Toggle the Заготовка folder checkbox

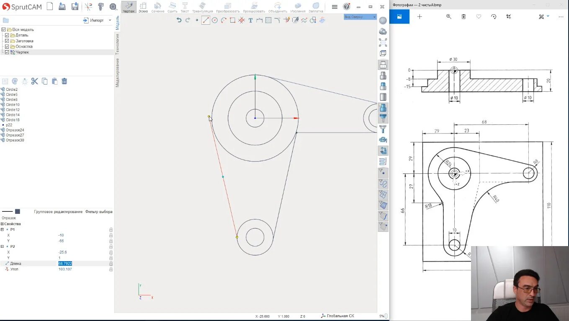pyautogui.click(x=7, y=41)
